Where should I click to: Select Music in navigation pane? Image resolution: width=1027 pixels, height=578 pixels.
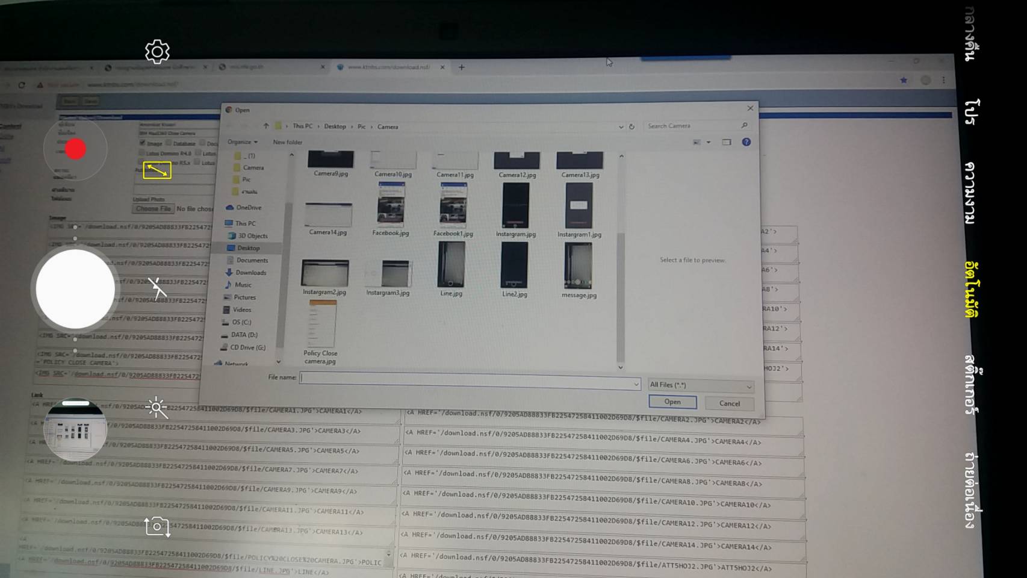pyautogui.click(x=238, y=285)
